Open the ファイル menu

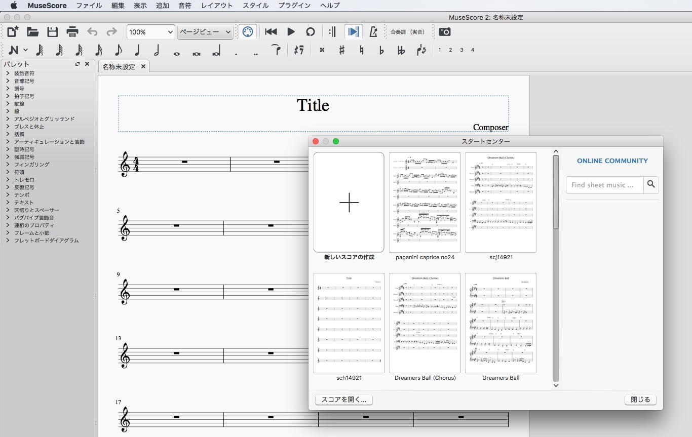(x=89, y=6)
